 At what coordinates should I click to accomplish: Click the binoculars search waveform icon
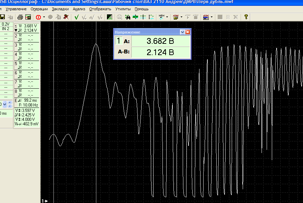pyautogui.click(x=128, y=17)
